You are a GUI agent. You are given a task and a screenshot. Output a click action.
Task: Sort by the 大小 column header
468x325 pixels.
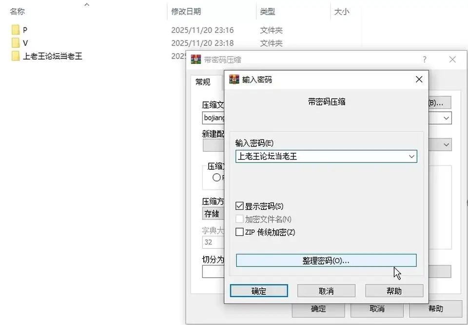click(x=342, y=12)
